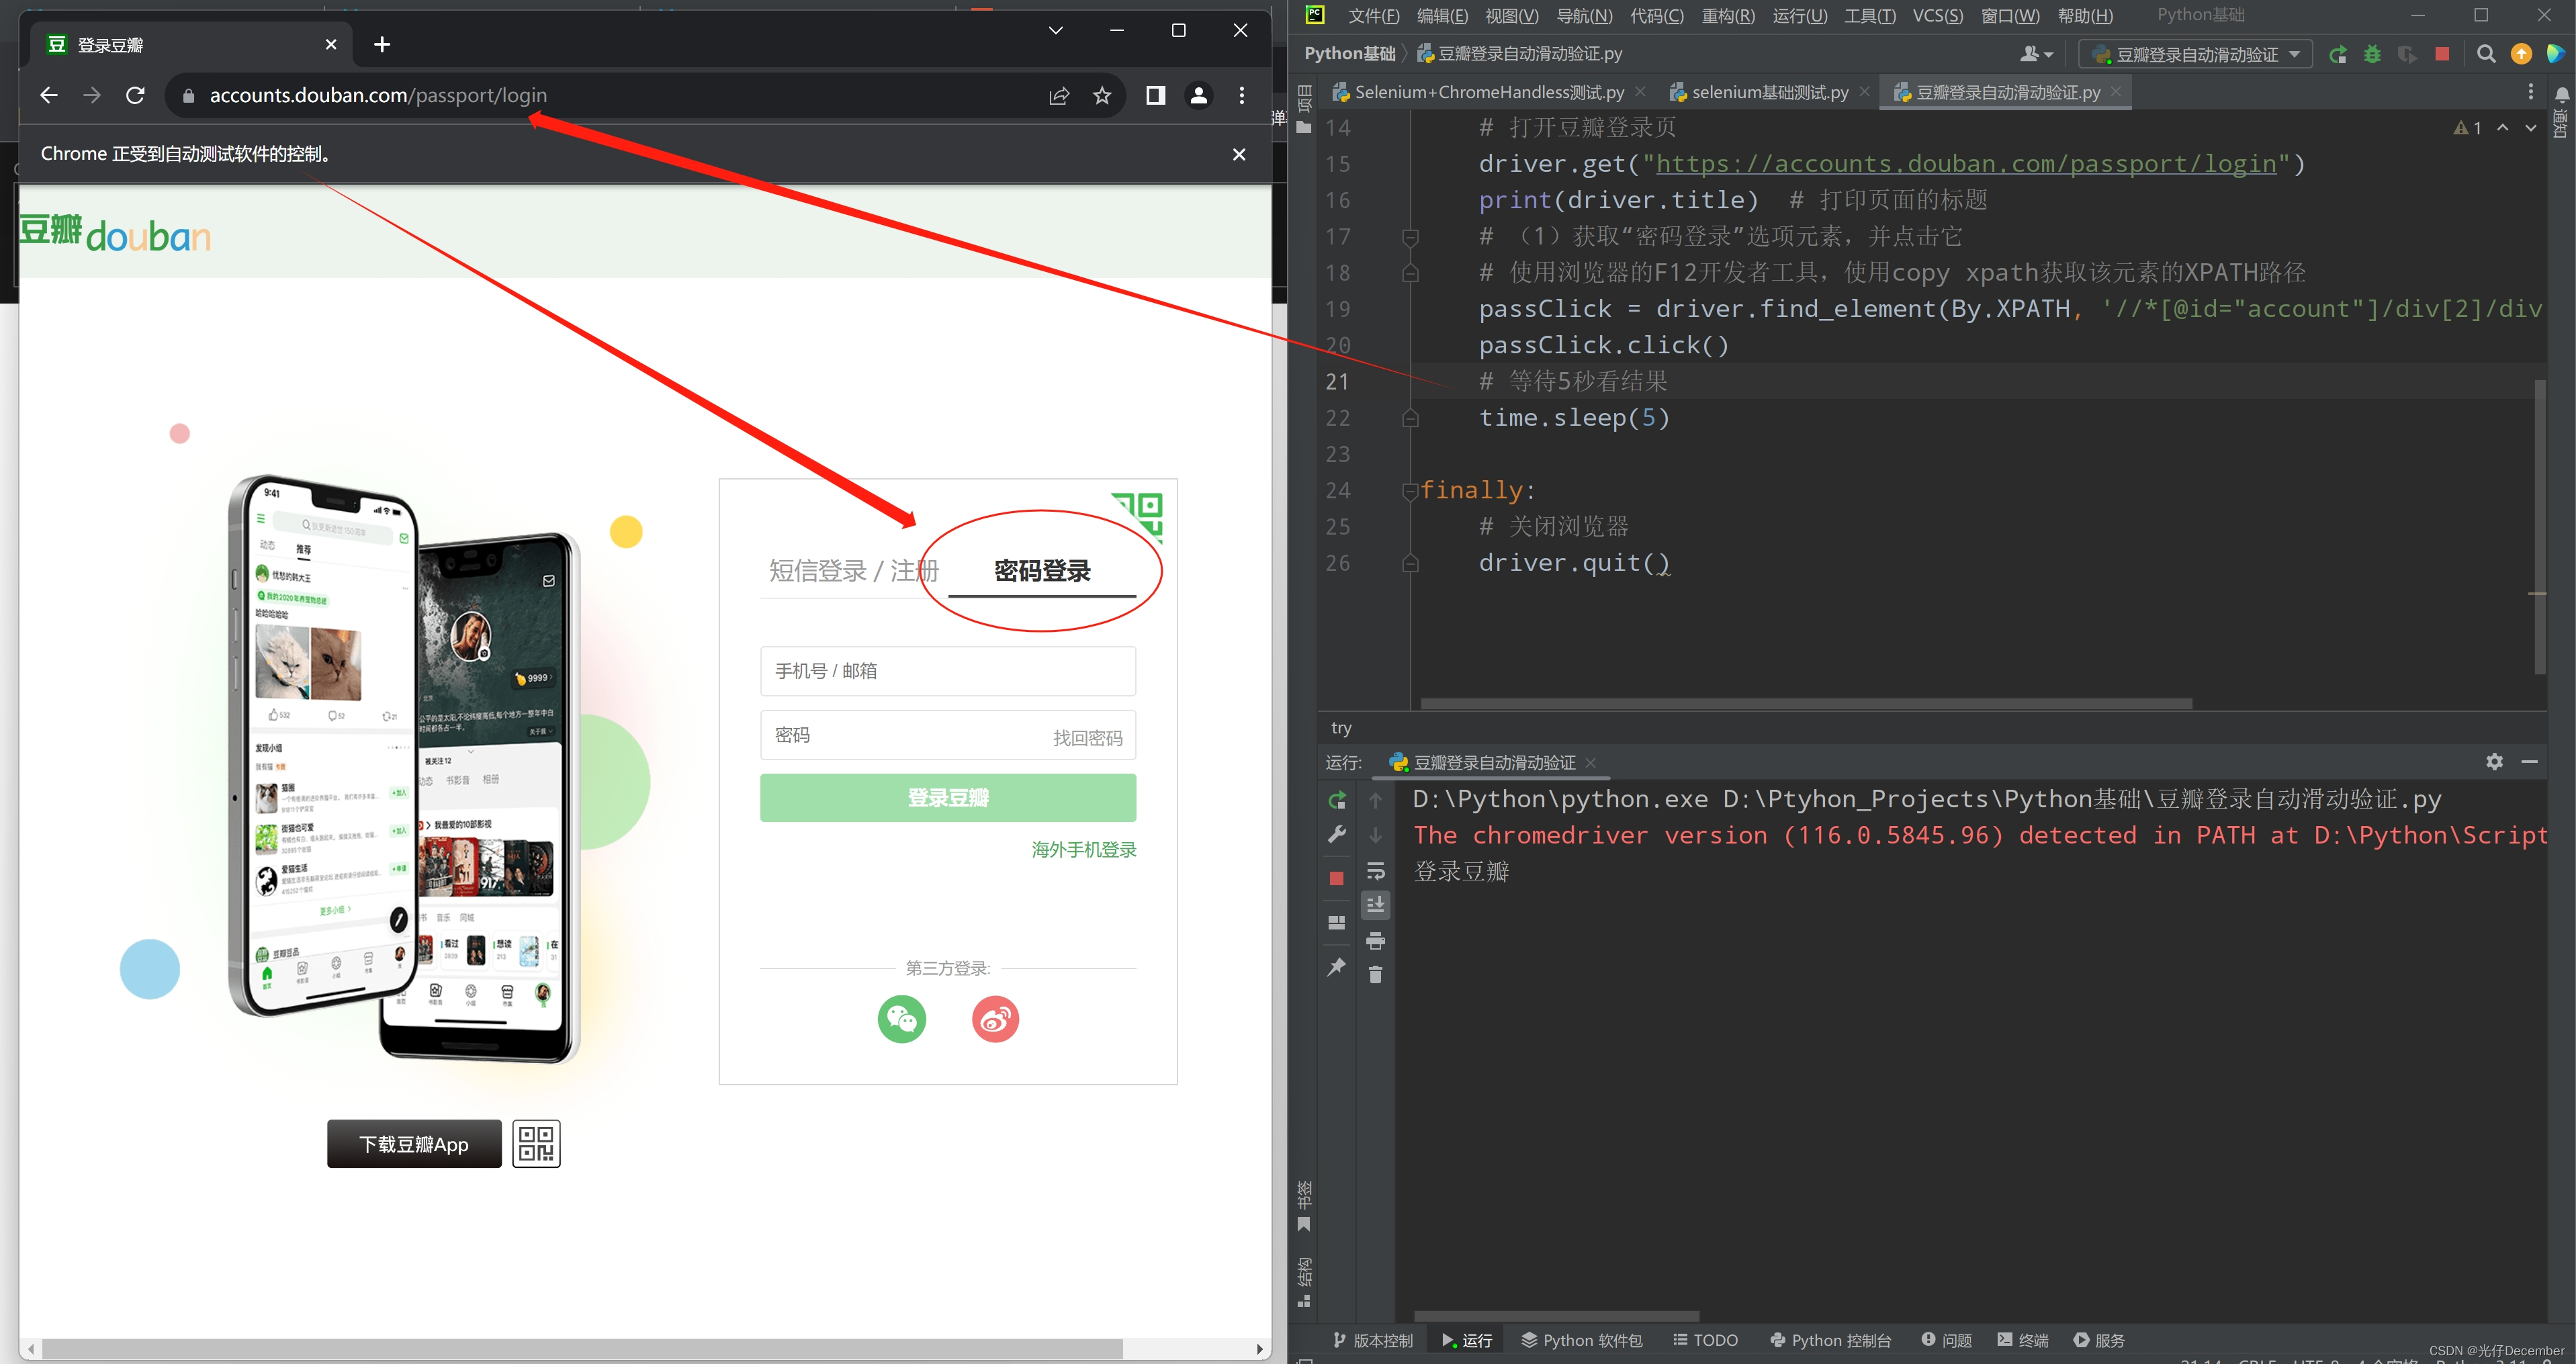Open the Python 控制台 tool window
This screenshot has width=2576, height=1364.
coord(1830,1340)
